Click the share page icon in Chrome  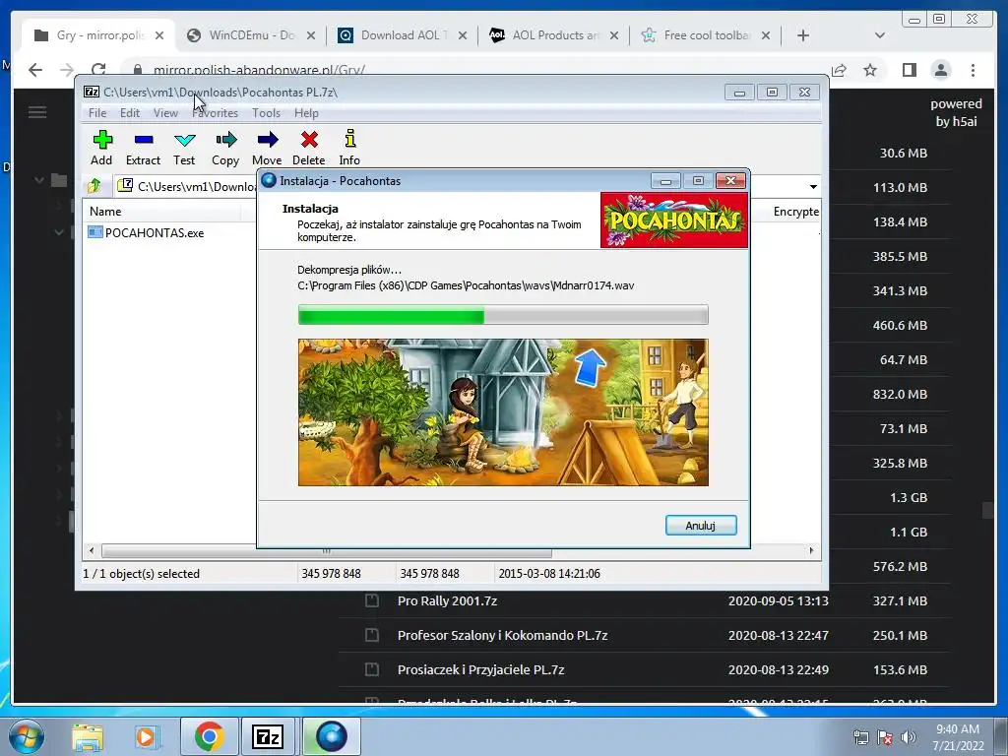click(839, 70)
